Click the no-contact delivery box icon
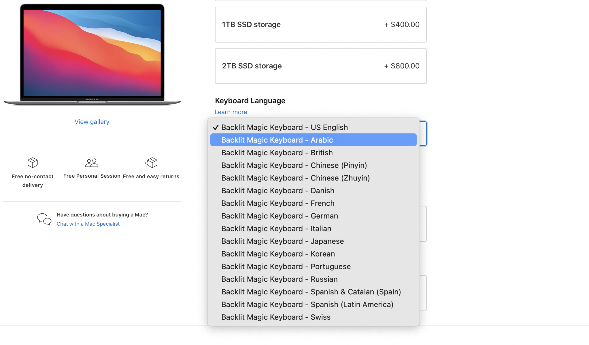The image size is (589, 345). [33, 163]
